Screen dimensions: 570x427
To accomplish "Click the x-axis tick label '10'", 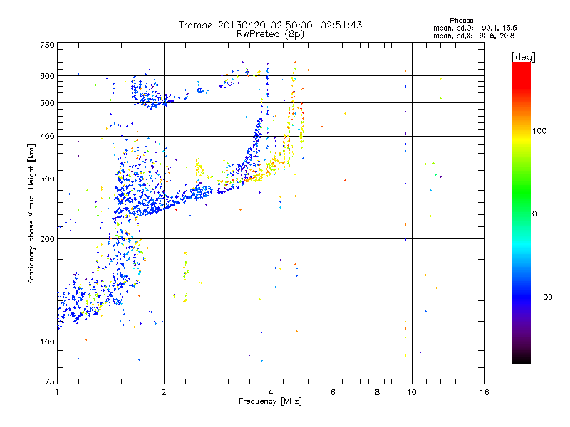I will point(412,392).
